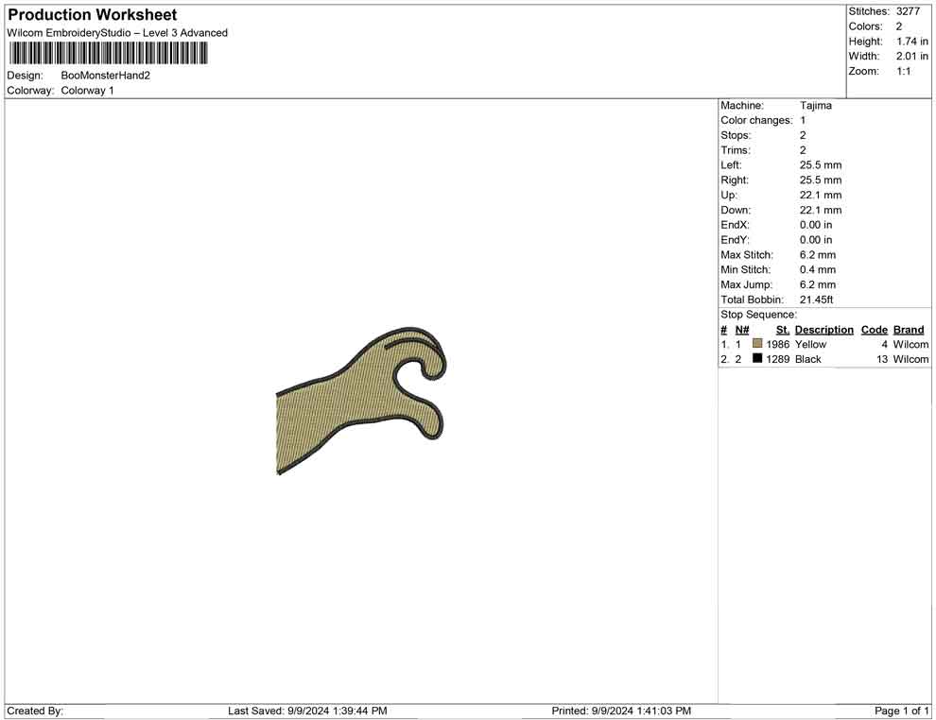Viewport: 936px width, 720px height.
Task: Click the Max Stitch value 6.2 mm
Action: coord(818,255)
